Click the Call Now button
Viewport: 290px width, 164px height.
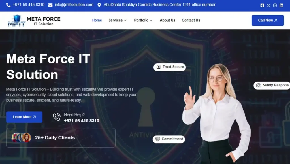pos(268,20)
